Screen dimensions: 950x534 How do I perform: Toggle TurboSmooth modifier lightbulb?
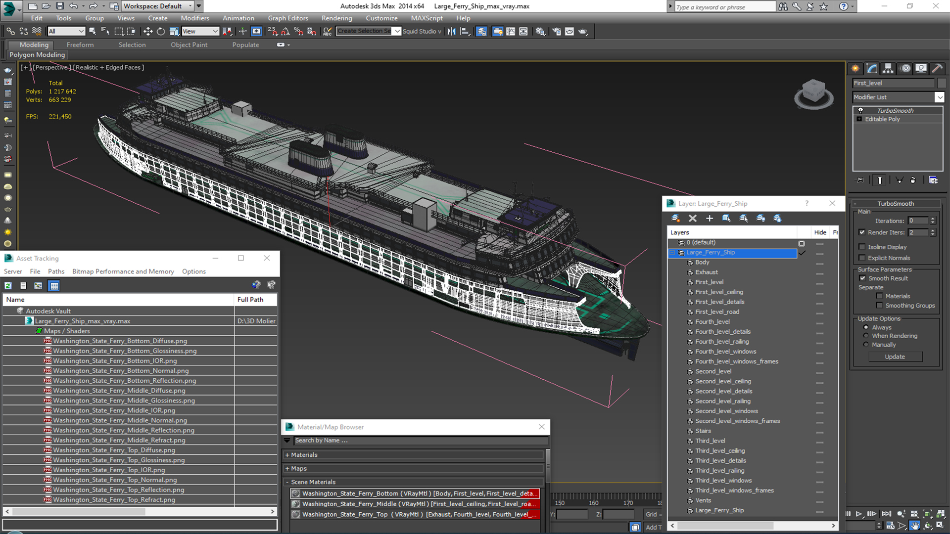tap(860, 110)
